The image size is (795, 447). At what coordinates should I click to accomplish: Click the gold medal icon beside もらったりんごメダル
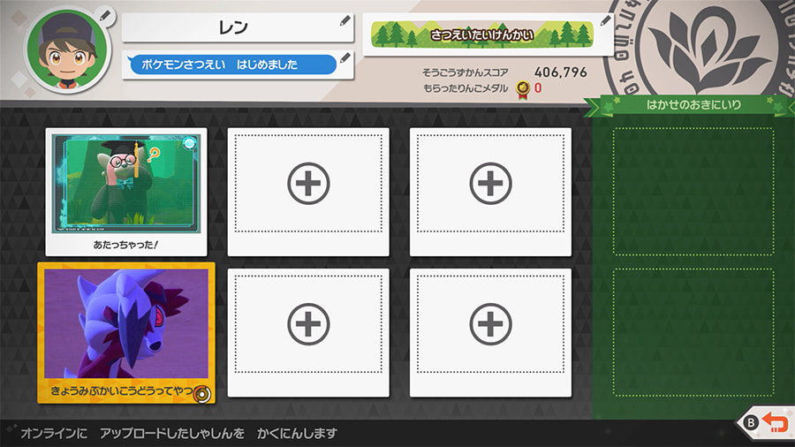point(523,87)
